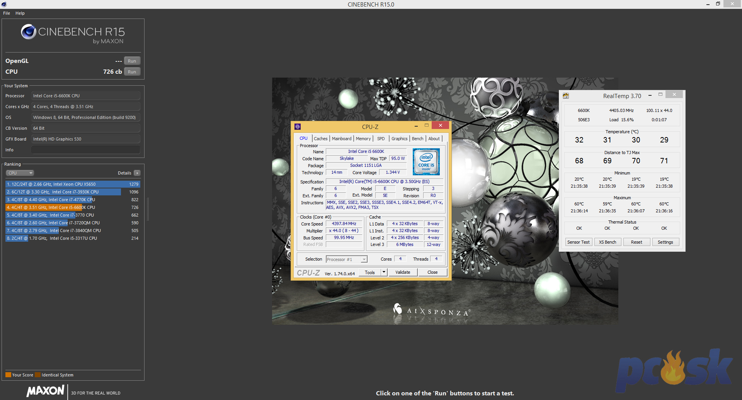The image size is (742, 400).
Task: Switch to the About tab in CPU-Z
Action: point(434,139)
